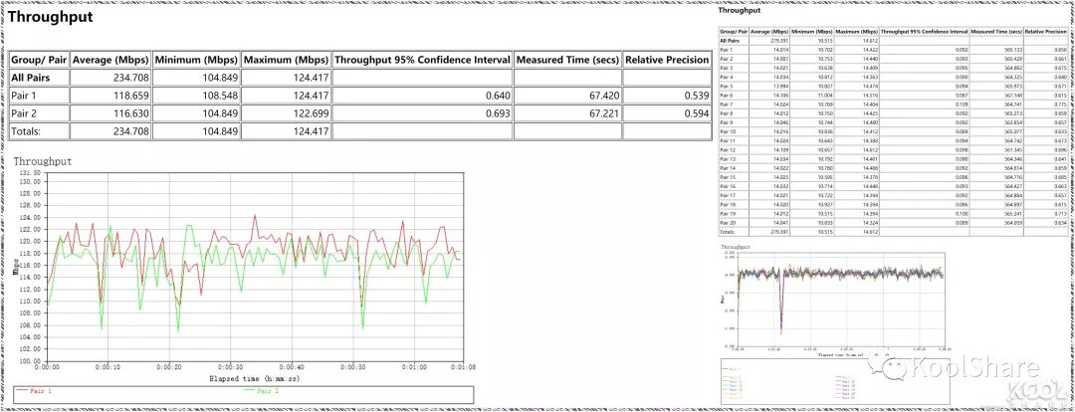Viewport: 1075px width, 412px height.
Task: Click the "Pair 2" row label in the large left table
Action: click(25, 113)
